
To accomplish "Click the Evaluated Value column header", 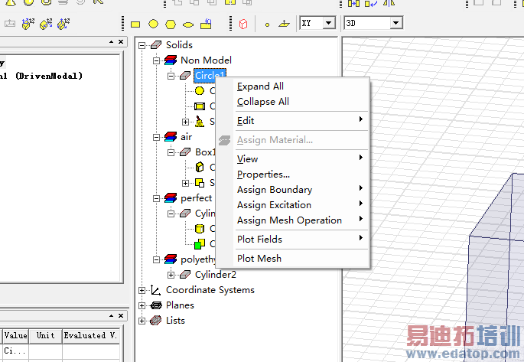I will point(90,335).
